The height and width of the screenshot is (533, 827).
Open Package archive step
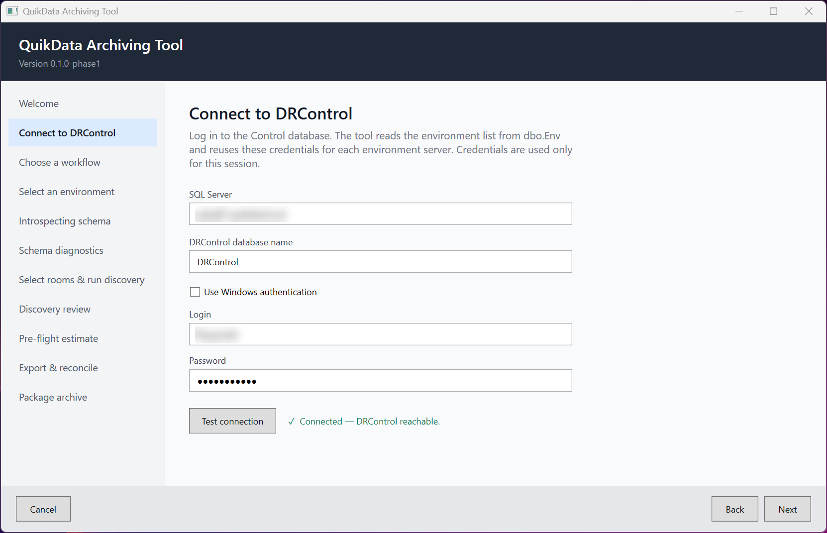83,397
